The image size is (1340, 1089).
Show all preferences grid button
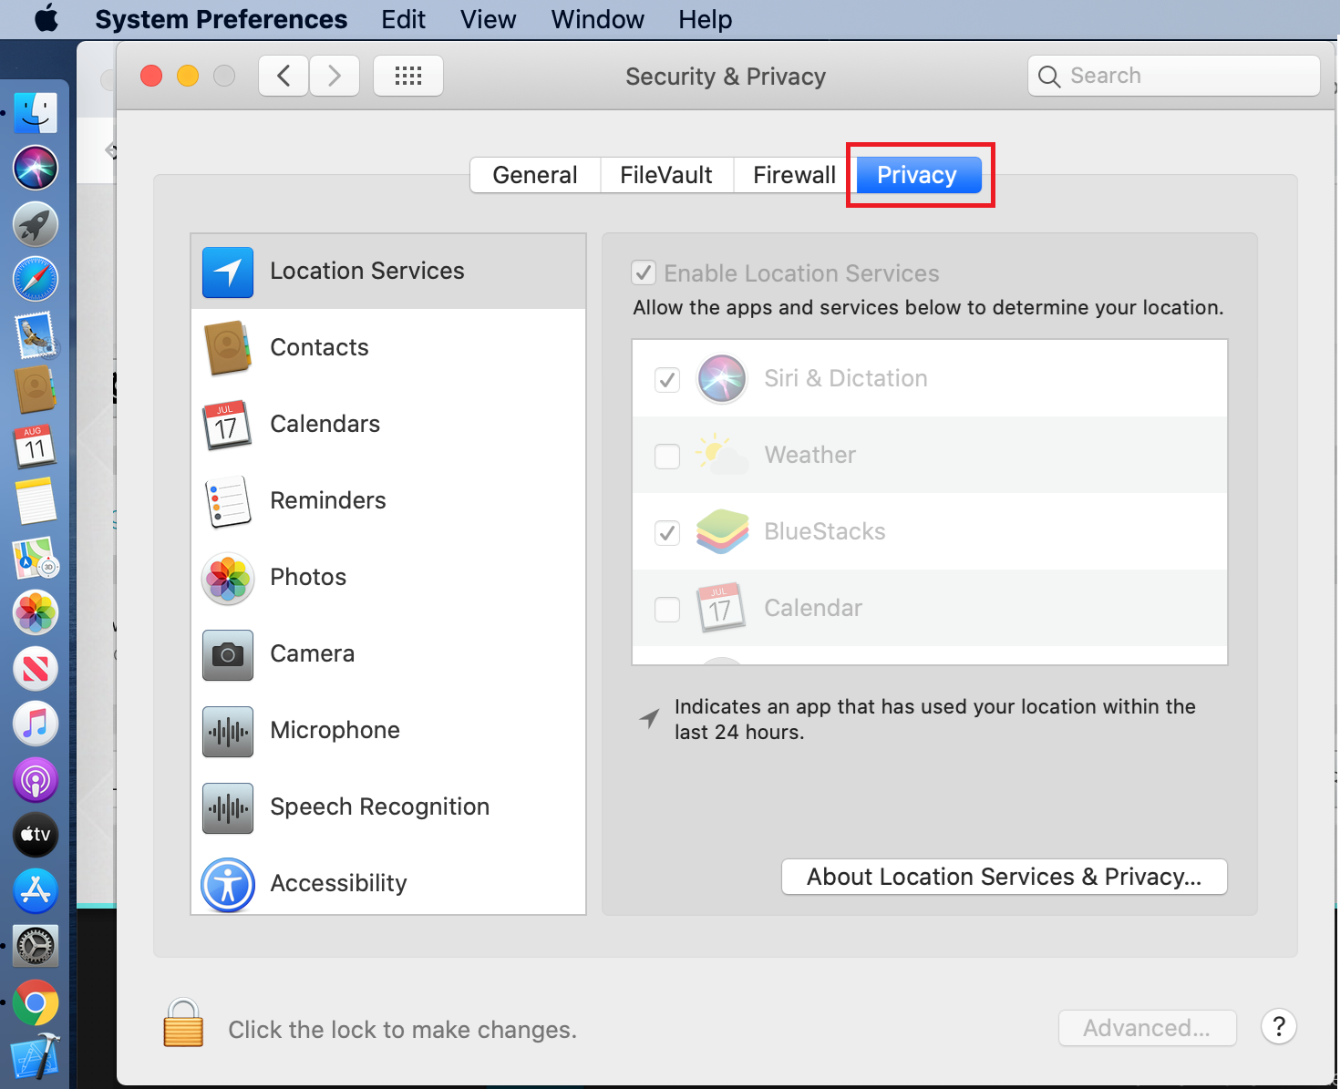click(x=408, y=76)
